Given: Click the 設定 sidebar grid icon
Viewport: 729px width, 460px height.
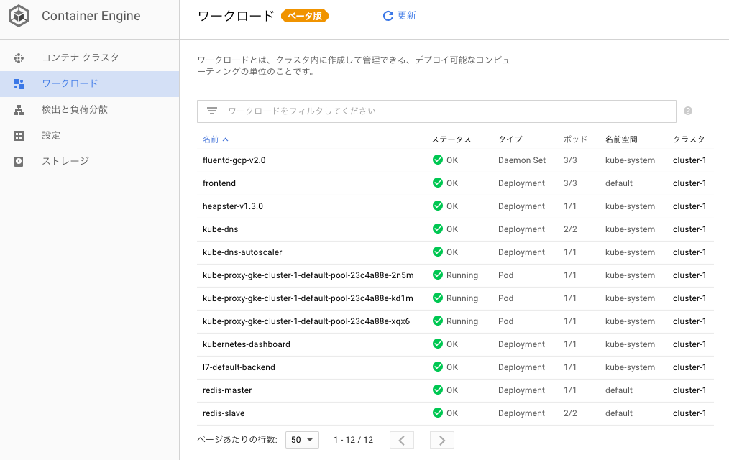Looking at the screenshot, I should [x=19, y=136].
